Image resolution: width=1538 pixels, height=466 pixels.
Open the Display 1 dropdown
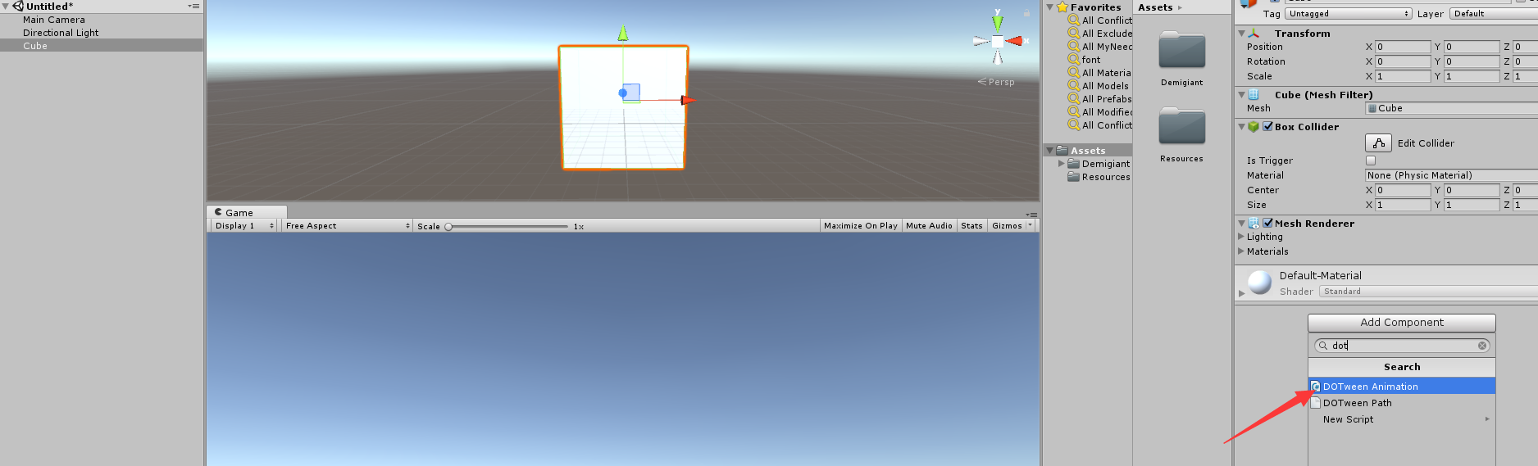coord(244,226)
